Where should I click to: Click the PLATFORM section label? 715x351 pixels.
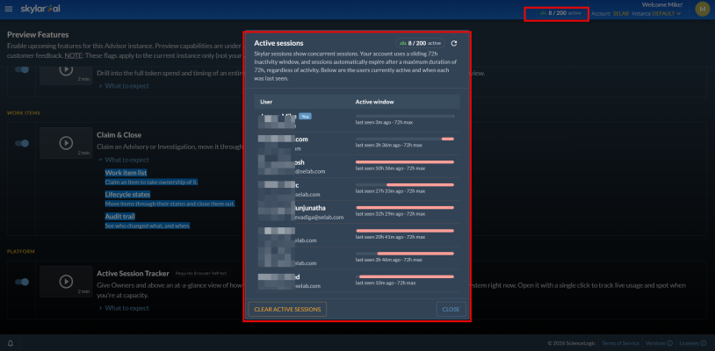point(21,252)
